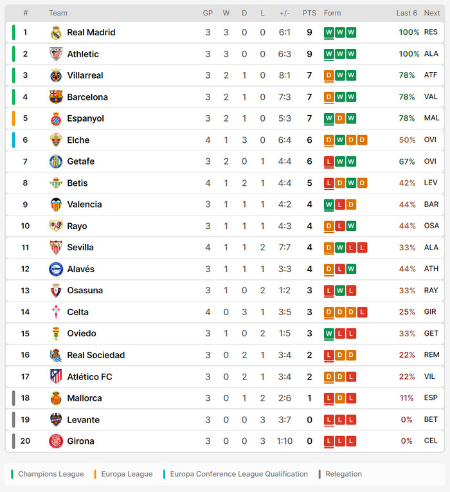Click the Espanyol crest icon
Screen dimensions: 450x492
click(56, 118)
